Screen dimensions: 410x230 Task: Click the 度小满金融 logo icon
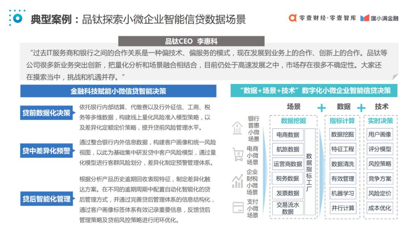pyautogui.click(x=364, y=18)
